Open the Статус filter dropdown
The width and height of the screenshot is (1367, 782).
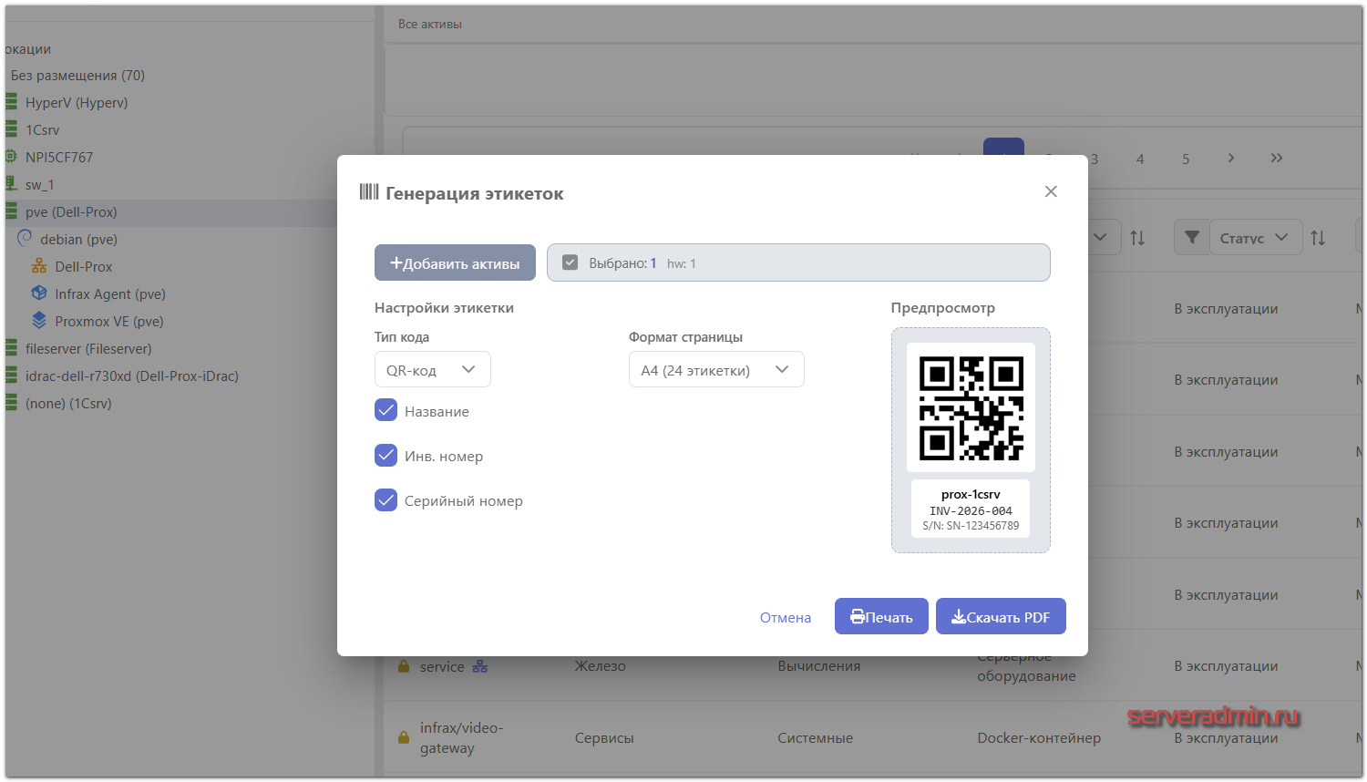(x=1255, y=238)
